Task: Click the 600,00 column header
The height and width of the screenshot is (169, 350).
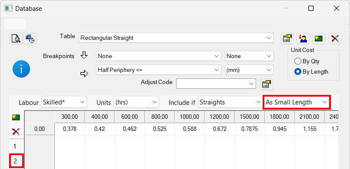Action: [x=130, y=117]
